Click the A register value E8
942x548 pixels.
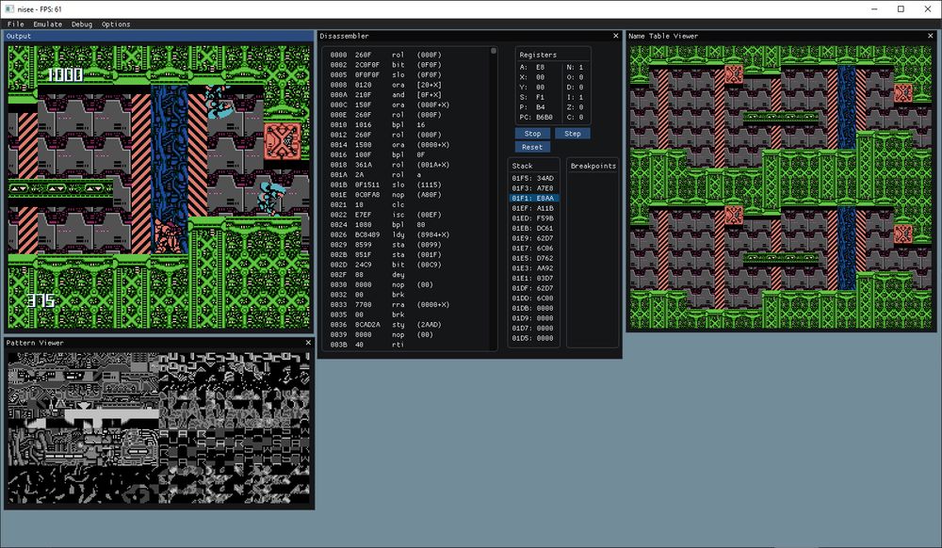point(540,67)
